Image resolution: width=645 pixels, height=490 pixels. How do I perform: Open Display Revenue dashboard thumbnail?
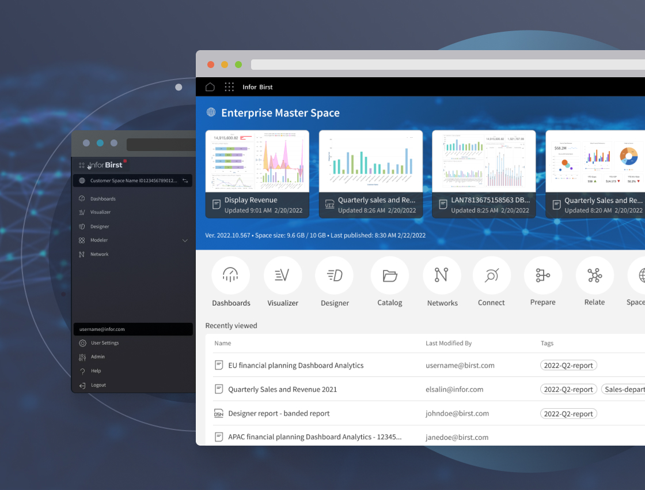pos(257,174)
